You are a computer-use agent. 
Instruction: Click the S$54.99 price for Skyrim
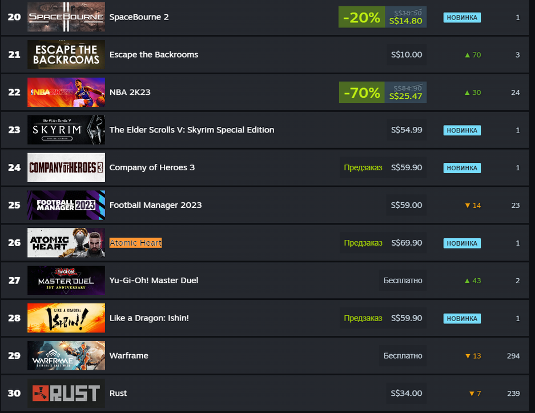(407, 130)
